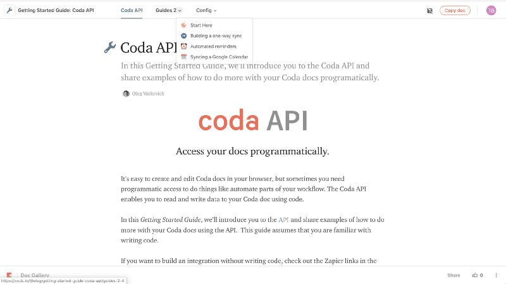Click the coda API logo image
This screenshot has width=506, height=284.
252,121
